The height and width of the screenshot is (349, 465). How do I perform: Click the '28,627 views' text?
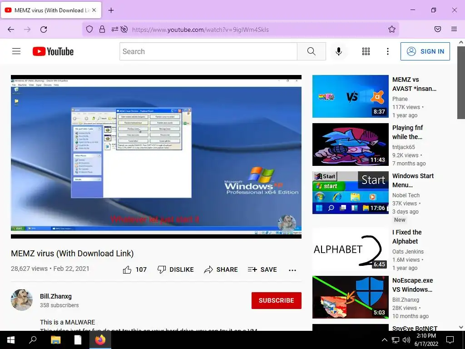[29, 269]
